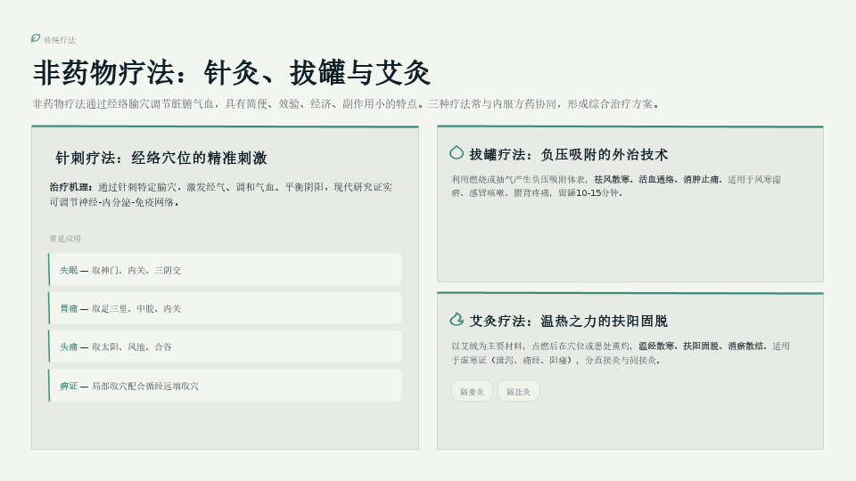Open the 失眠 acupoint item
Image resolution: width=856 pixels, height=481 pixels.
point(225,269)
